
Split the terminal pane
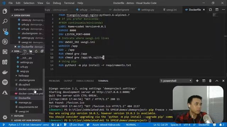(x=204, y=81)
